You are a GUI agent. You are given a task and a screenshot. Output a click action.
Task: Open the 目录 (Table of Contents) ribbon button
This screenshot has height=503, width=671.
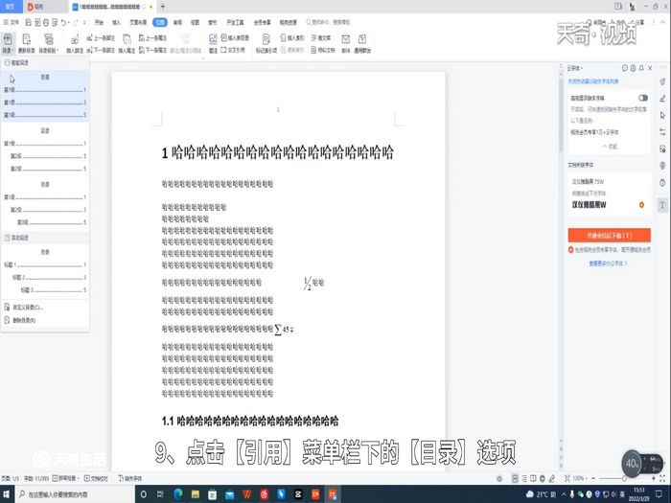(9, 41)
